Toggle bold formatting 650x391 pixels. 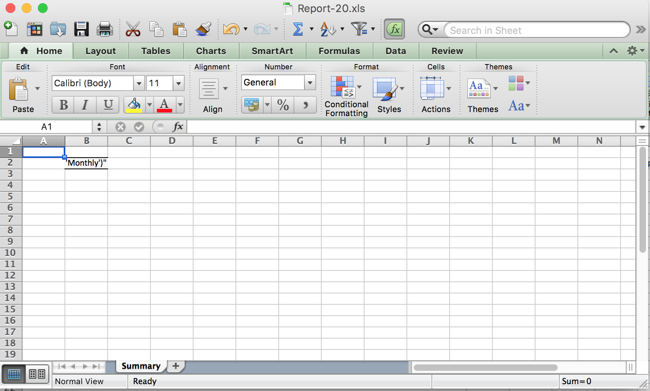[x=63, y=105]
